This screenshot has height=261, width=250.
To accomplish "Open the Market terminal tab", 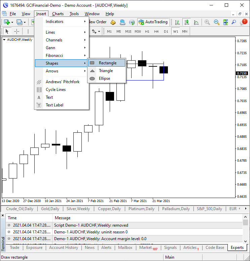I will tap(148, 248).
